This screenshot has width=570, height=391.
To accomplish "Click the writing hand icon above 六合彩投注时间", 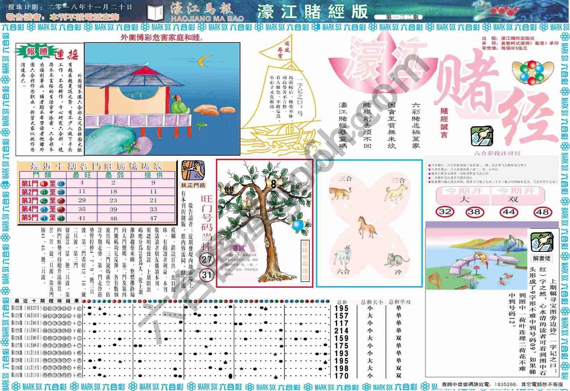I will (x=482, y=136).
